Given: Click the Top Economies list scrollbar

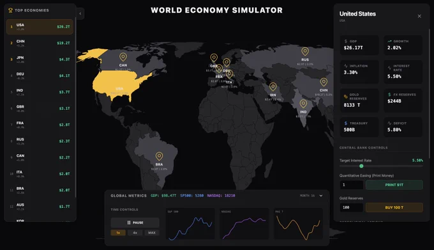Looking at the screenshot, I should click(x=75, y=107).
